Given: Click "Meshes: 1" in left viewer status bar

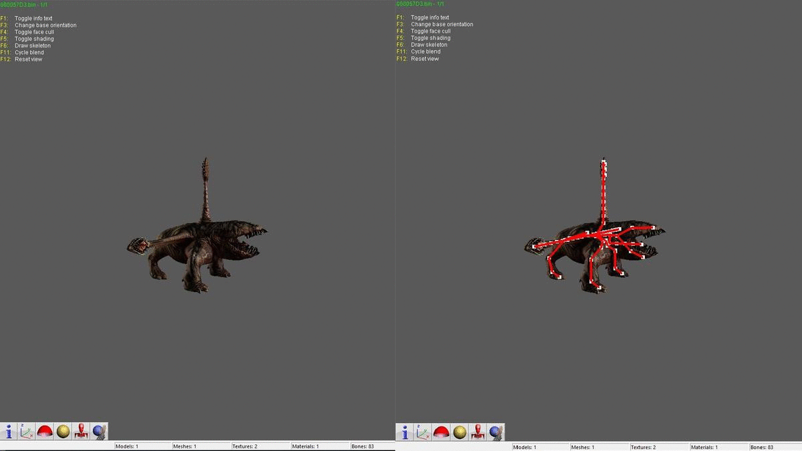Looking at the screenshot, I should point(185,446).
